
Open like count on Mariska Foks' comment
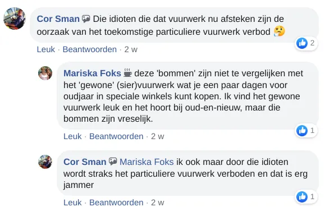(x=306, y=131)
